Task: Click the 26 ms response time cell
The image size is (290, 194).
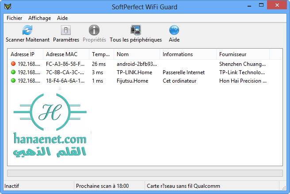Action: 99,64
